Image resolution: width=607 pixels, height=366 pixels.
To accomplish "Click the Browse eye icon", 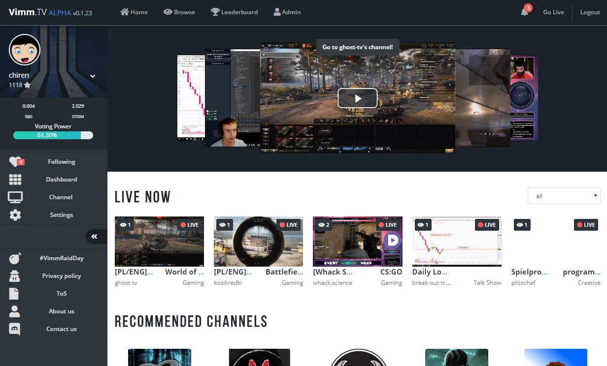I will coord(168,12).
